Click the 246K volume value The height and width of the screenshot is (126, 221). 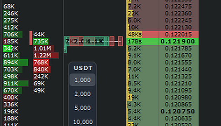coord(11,13)
